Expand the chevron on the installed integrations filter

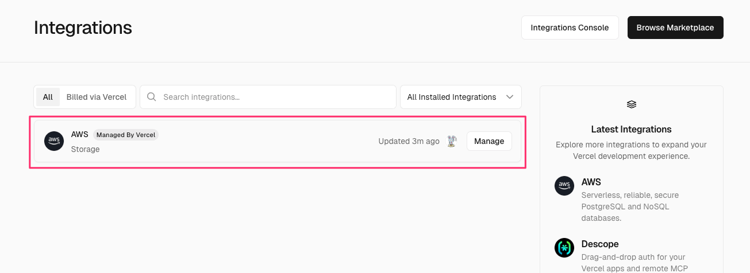(x=510, y=97)
